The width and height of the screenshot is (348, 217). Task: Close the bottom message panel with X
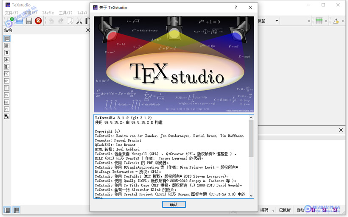coord(341,130)
